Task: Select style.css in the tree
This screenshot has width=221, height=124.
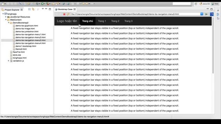Action: point(17,55)
